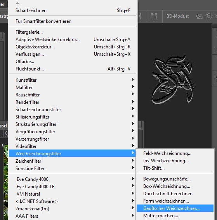Choose Für Smartfilter konvertieren

[73, 21]
